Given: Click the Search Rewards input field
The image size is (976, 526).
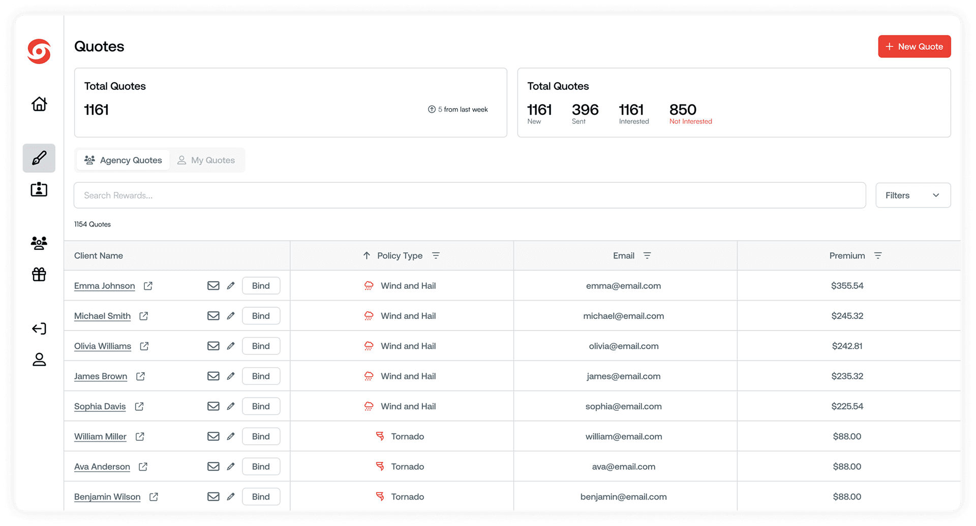Looking at the screenshot, I should coord(469,195).
